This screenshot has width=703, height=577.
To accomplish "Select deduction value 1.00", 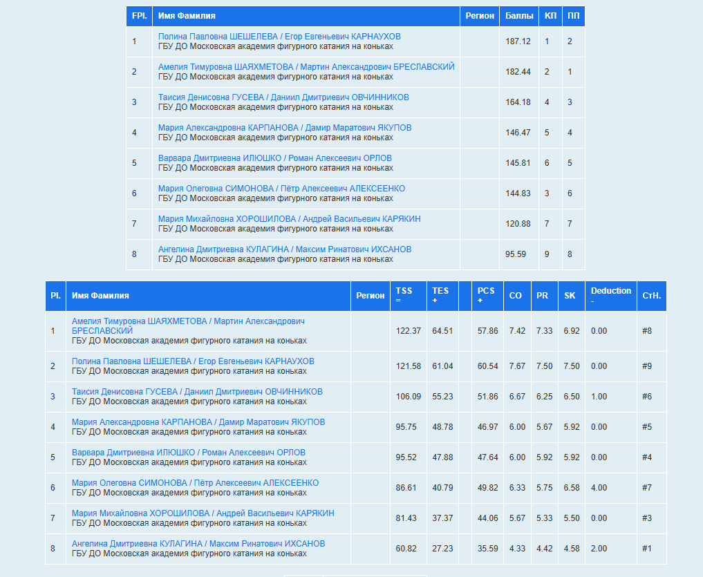I will pos(599,397).
